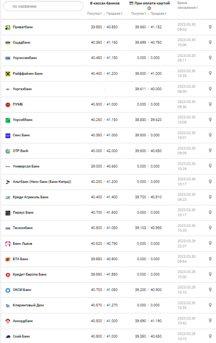Screen dimensions: 216x343
Task: Open the Укргазбанк bank link
Action: pyautogui.click(x=23, y=89)
